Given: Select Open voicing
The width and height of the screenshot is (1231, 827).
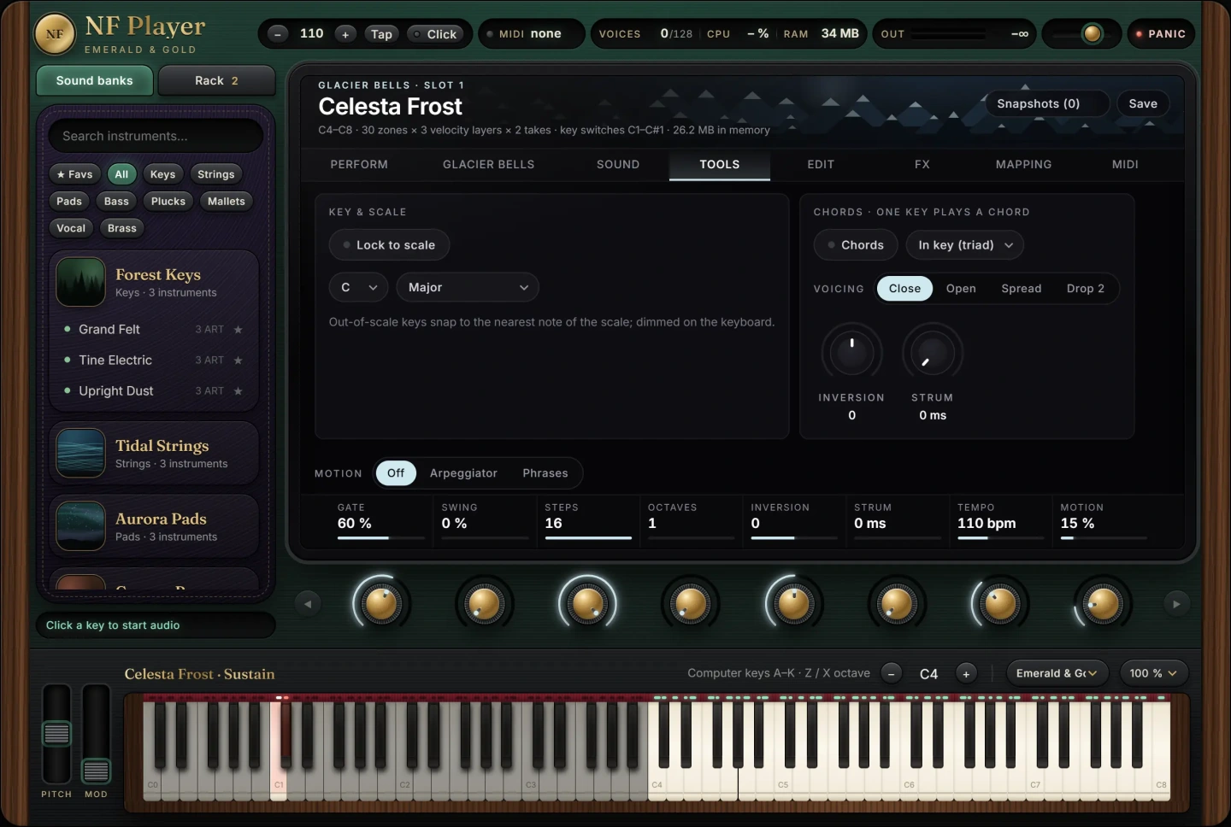Looking at the screenshot, I should coord(961,289).
